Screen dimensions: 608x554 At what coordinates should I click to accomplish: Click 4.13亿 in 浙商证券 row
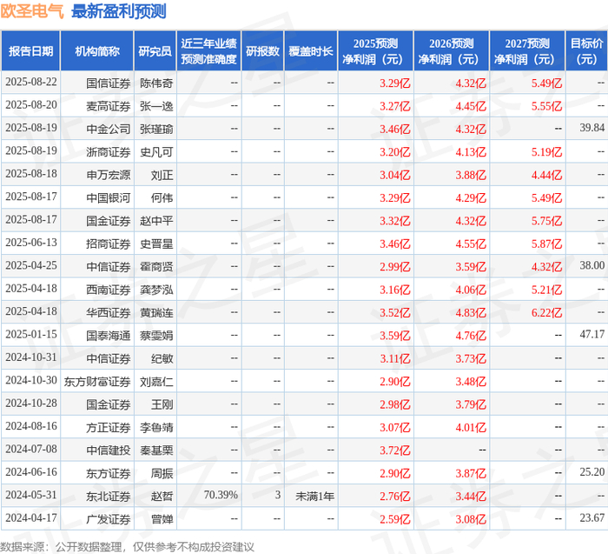pyautogui.click(x=471, y=152)
